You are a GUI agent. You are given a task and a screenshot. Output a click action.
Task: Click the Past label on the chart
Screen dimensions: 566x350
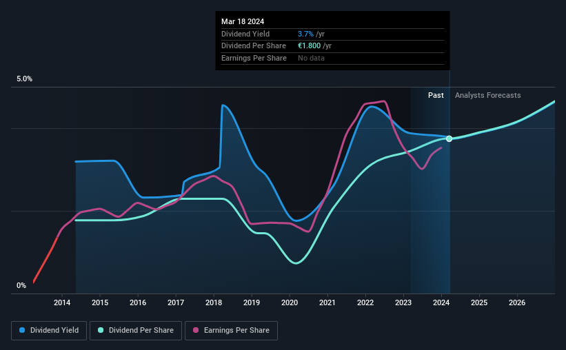(436, 95)
